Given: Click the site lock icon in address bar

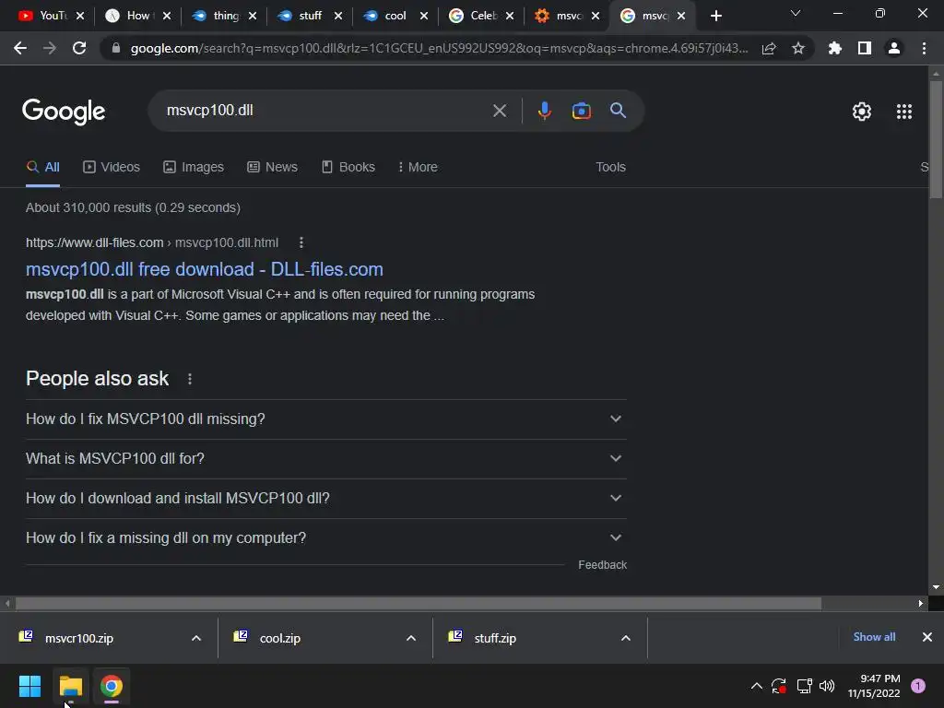Looking at the screenshot, I should 115,48.
